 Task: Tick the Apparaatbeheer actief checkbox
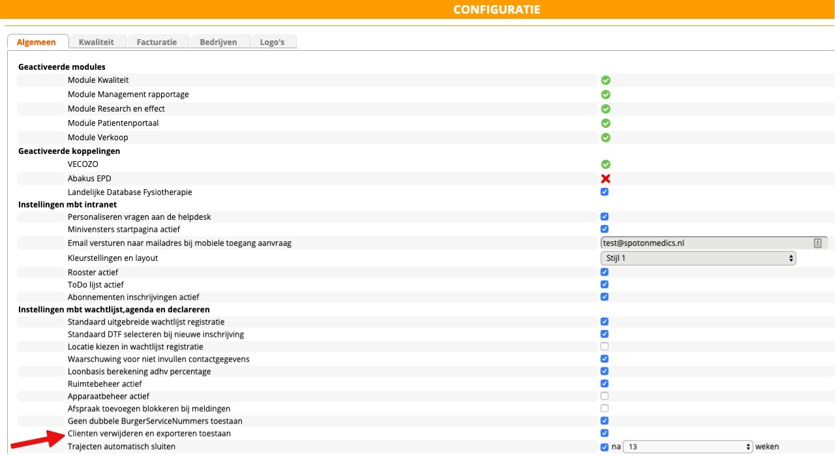[x=605, y=396]
